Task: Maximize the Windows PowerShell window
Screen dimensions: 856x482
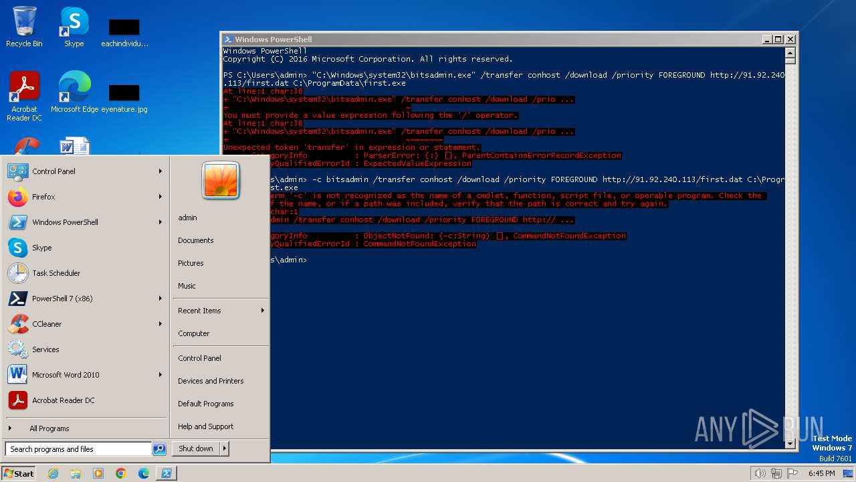Action: pyautogui.click(x=778, y=39)
